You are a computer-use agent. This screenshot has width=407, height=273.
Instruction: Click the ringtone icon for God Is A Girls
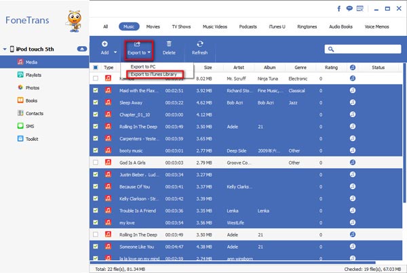pos(353,163)
